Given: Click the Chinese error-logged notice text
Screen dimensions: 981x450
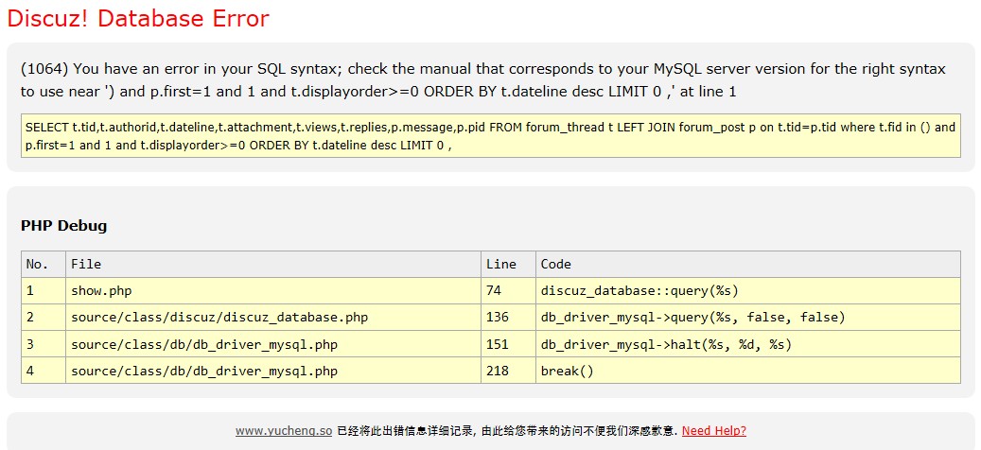Looking at the screenshot, I should pos(507,431).
